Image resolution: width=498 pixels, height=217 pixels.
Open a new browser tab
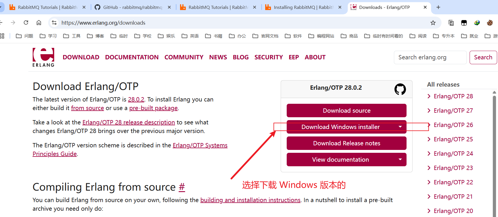click(438, 7)
